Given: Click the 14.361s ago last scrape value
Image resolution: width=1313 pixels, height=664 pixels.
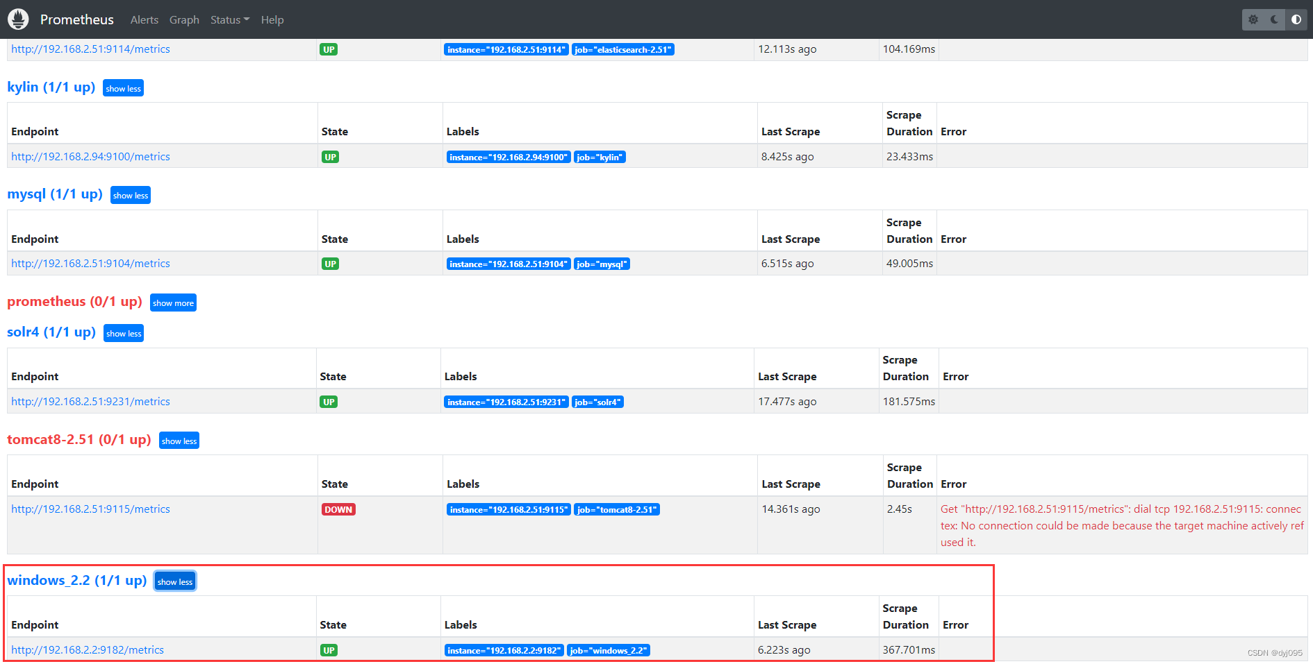Looking at the screenshot, I should point(791,509).
